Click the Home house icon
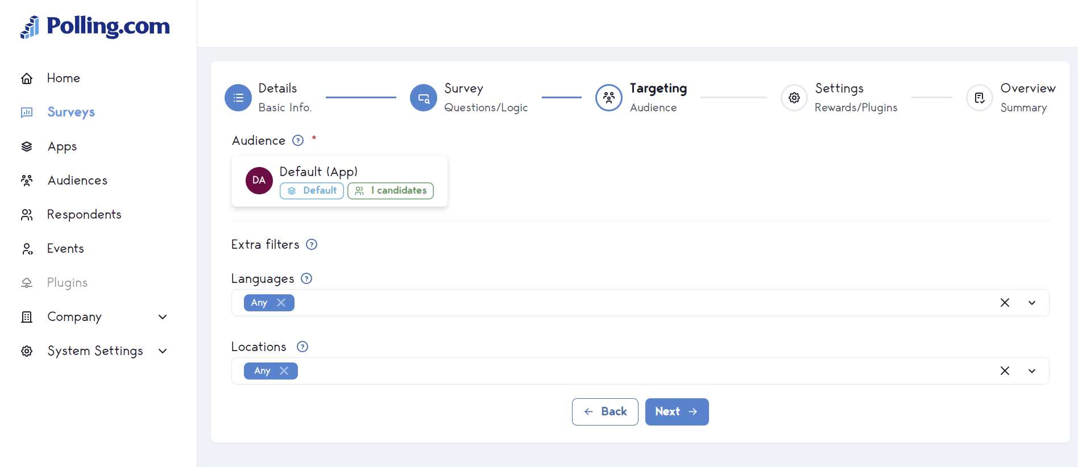The width and height of the screenshot is (1078, 467). click(27, 78)
